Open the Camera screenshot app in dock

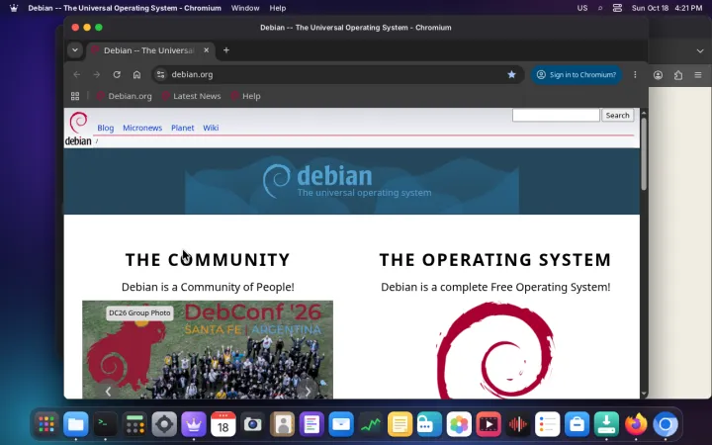[252, 424]
